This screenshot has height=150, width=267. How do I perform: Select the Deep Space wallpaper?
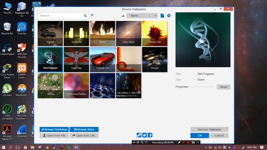128,33
